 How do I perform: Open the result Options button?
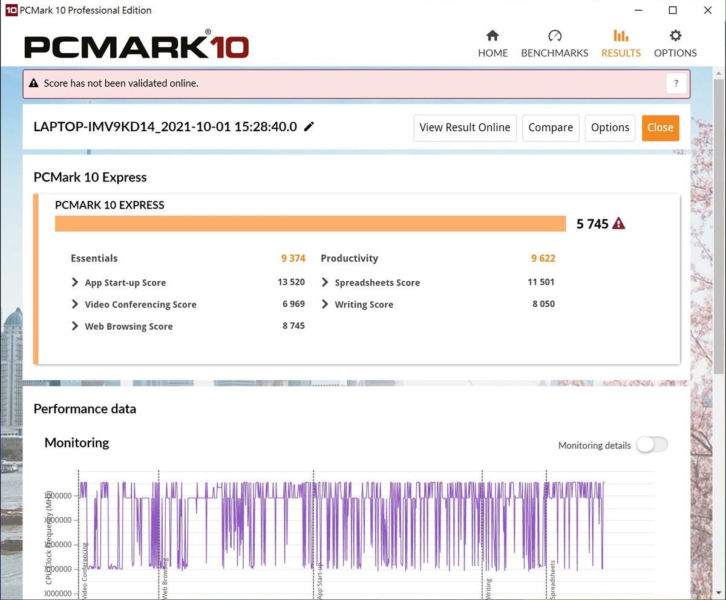point(610,128)
